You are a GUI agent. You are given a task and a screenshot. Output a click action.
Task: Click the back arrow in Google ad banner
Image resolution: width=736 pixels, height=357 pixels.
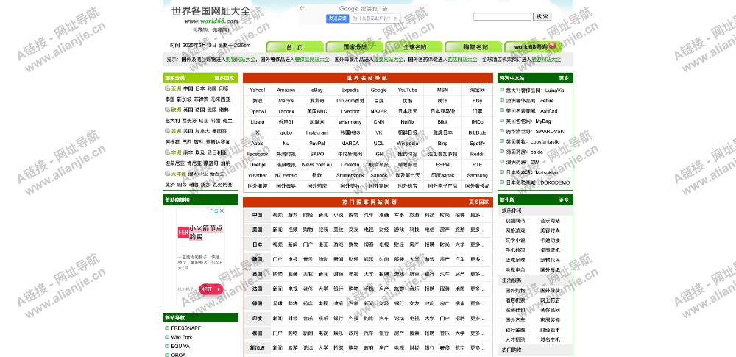point(302,8)
